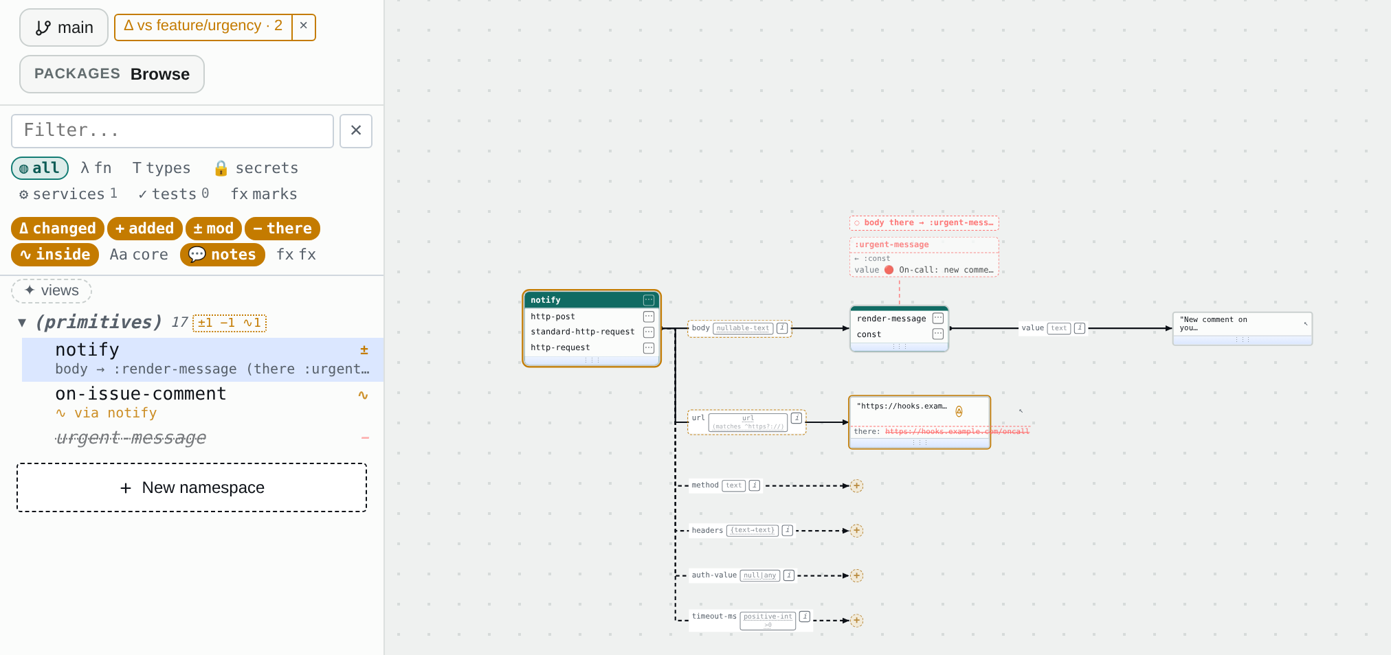Screen dimensions: 1391x655
Task: Click the body port info icon
Action: point(782,328)
